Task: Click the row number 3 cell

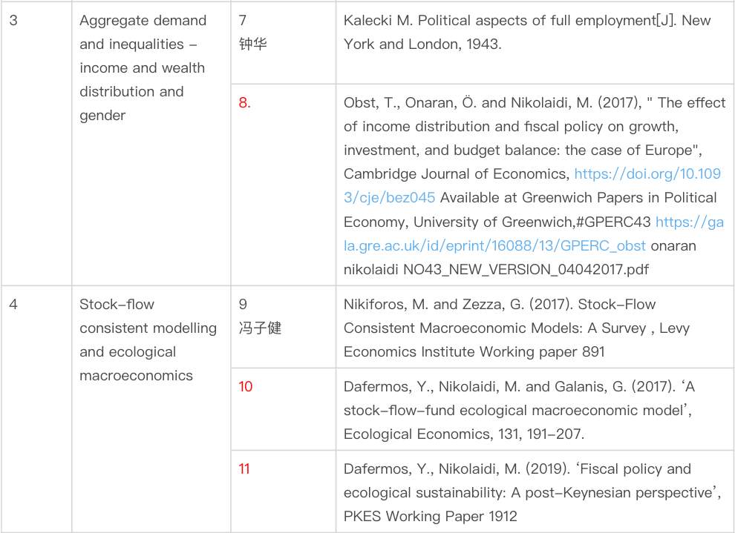Action: (14, 21)
